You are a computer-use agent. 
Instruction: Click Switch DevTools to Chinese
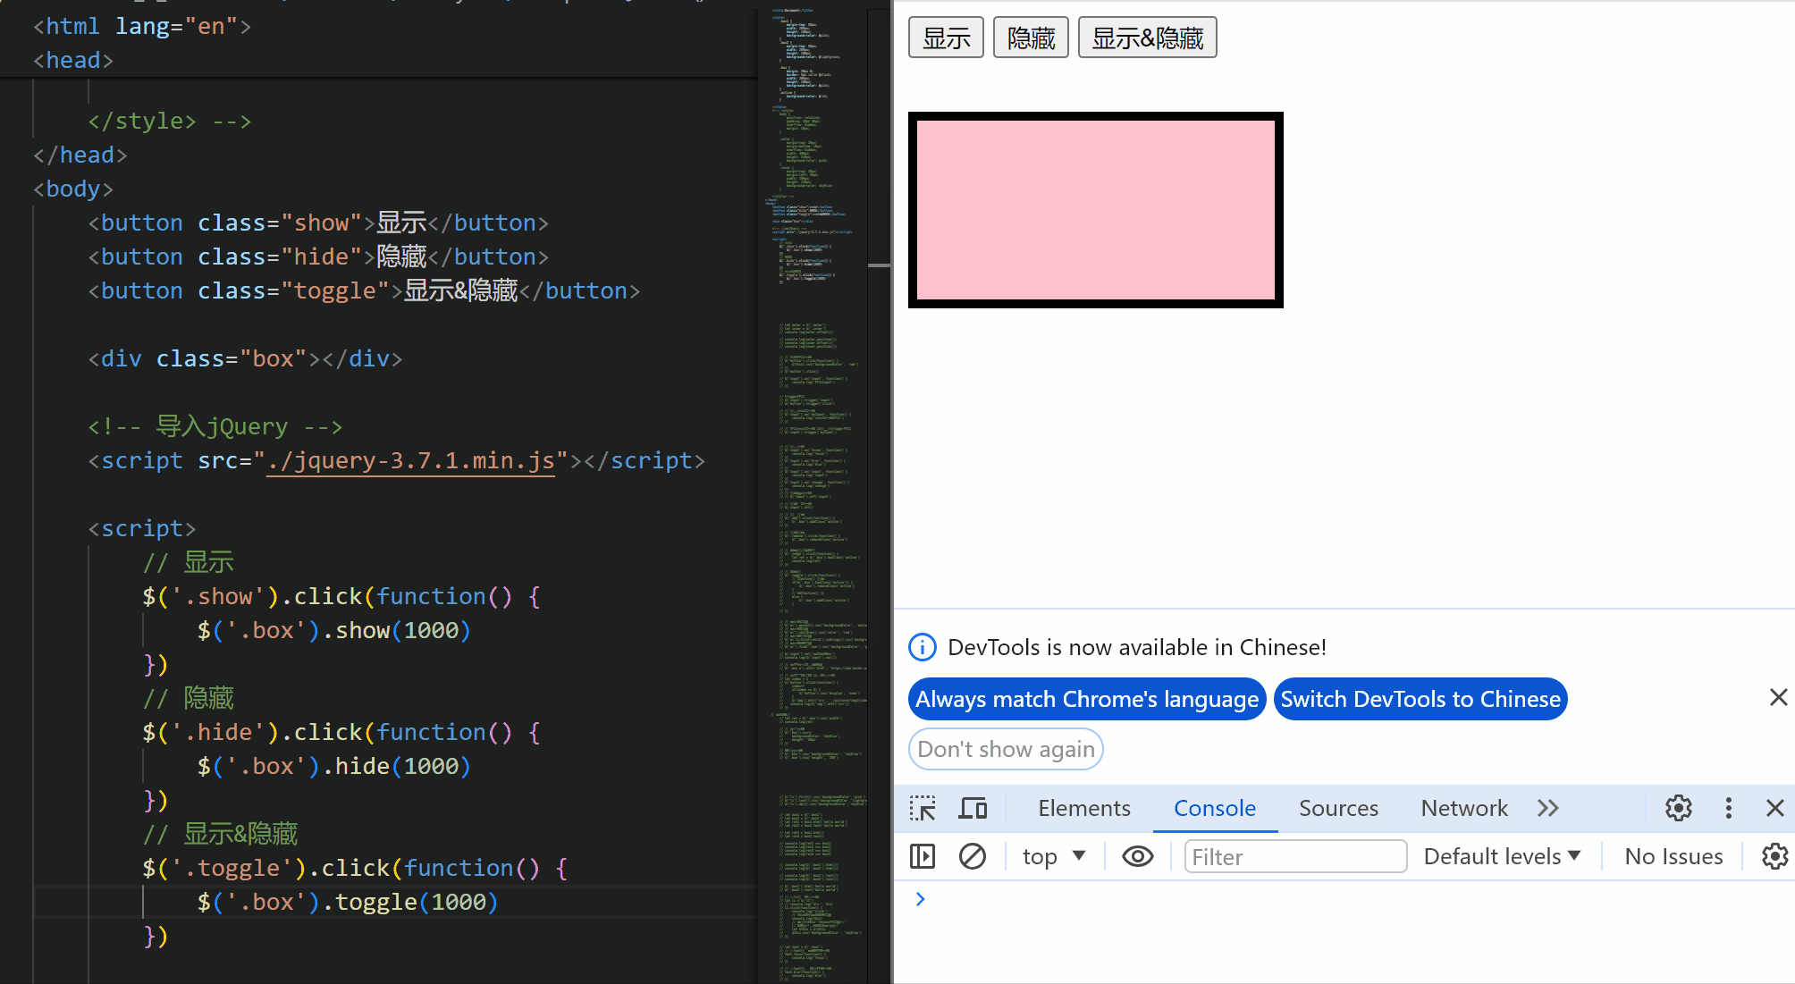(1420, 699)
